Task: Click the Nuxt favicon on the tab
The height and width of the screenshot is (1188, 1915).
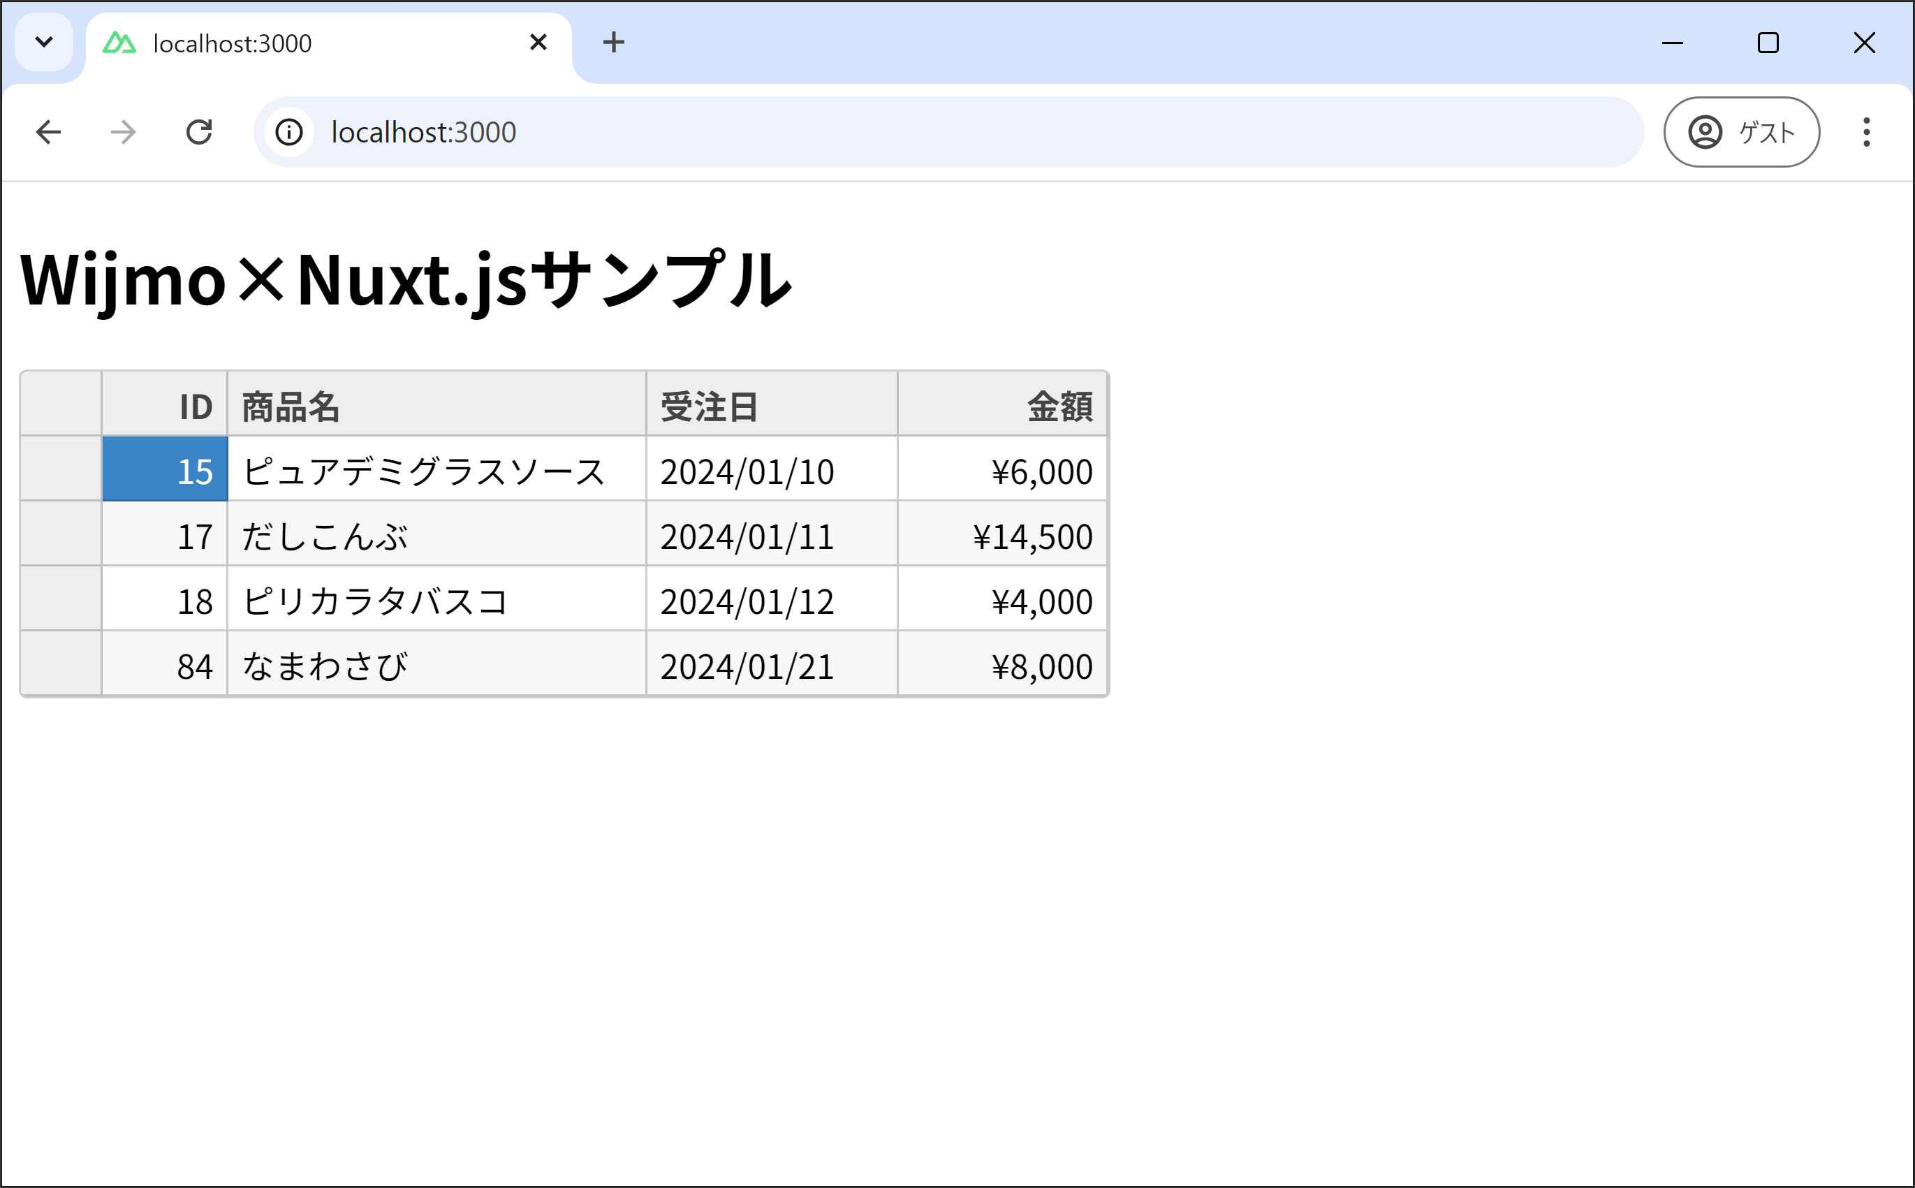Action: (x=119, y=43)
